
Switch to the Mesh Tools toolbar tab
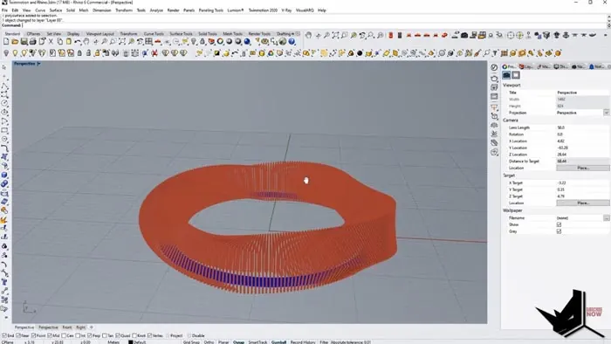[x=233, y=34]
